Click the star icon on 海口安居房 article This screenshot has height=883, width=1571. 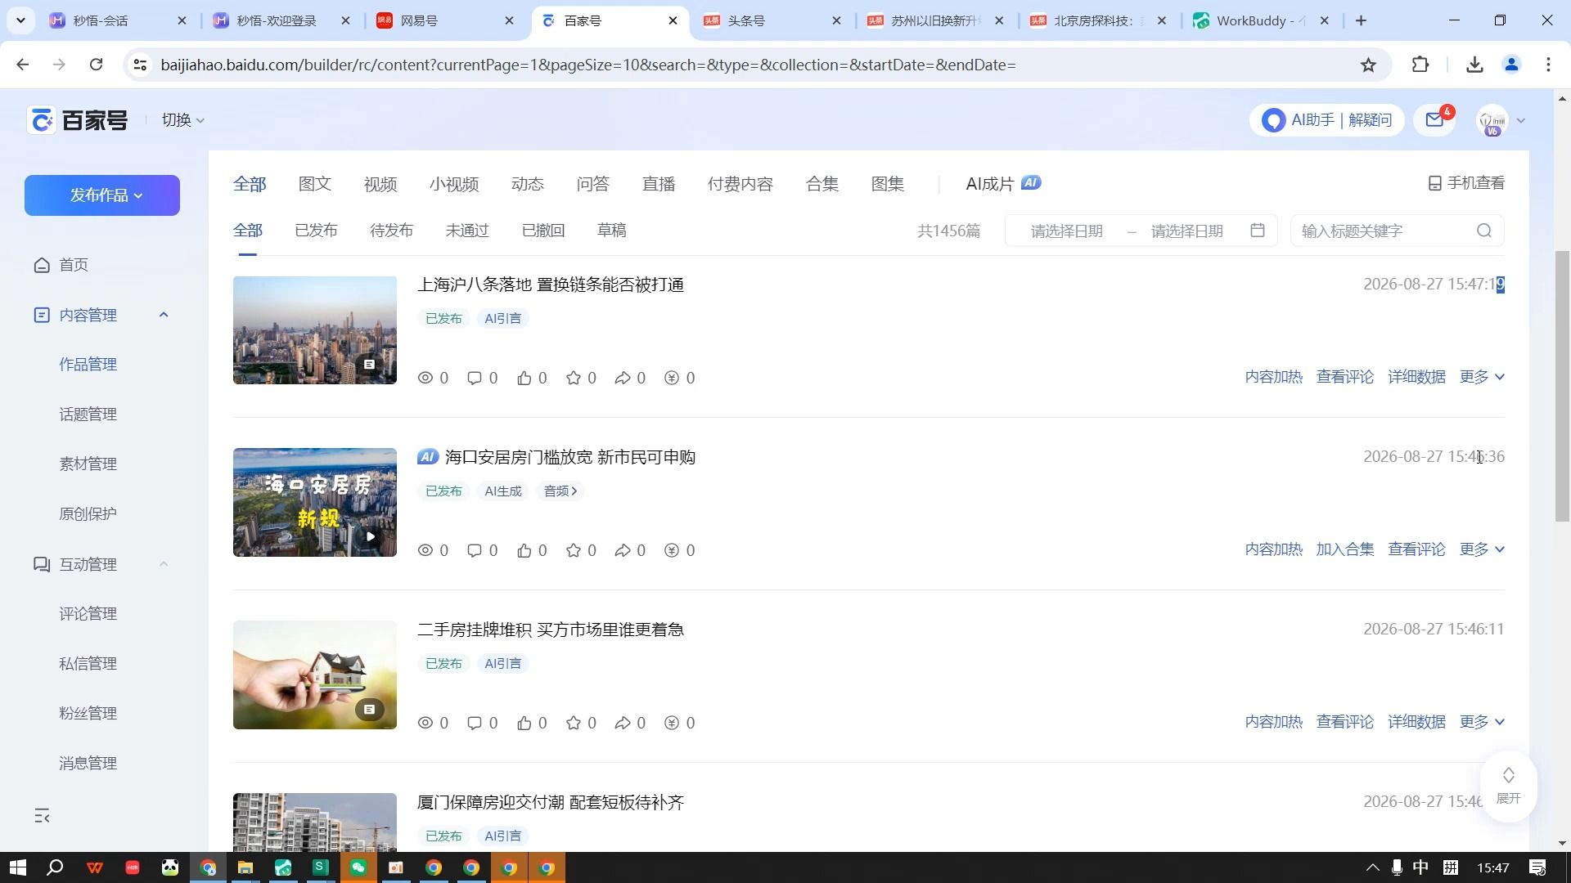pyautogui.click(x=574, y=550)
